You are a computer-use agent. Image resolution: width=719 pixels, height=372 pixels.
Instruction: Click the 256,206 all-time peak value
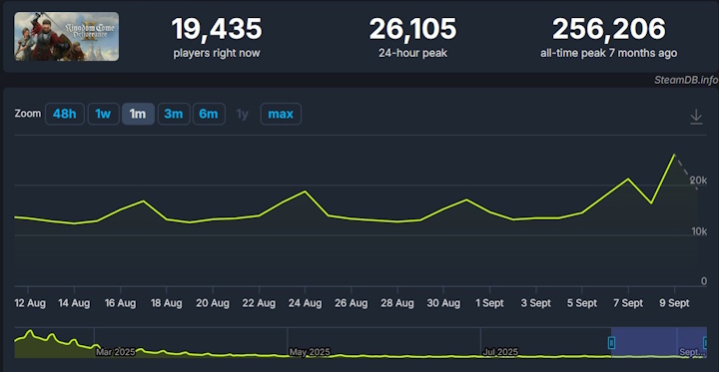[x=608, y=28]
